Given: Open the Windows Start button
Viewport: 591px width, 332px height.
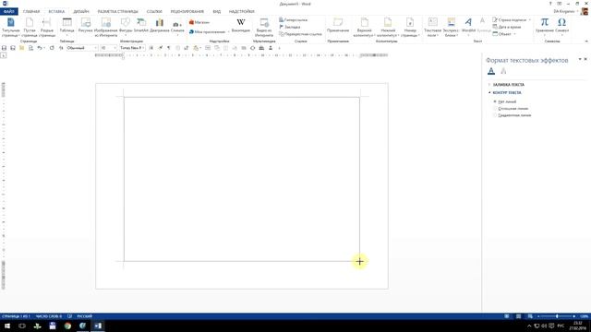Looking at the screenshot, I should 7,326.
